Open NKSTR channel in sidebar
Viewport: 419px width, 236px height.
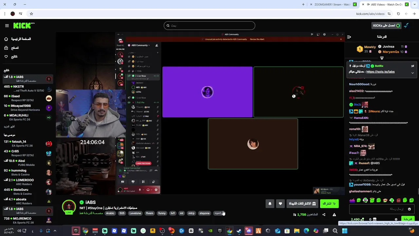(27, 88)
